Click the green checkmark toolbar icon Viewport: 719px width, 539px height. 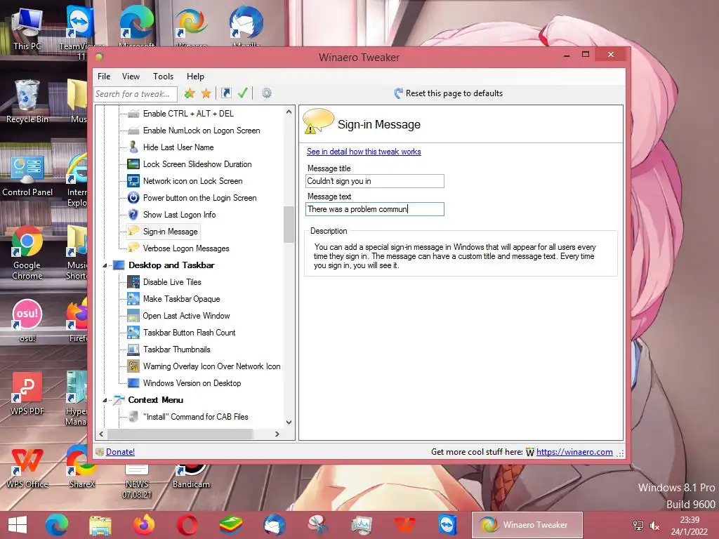point(242,93)
